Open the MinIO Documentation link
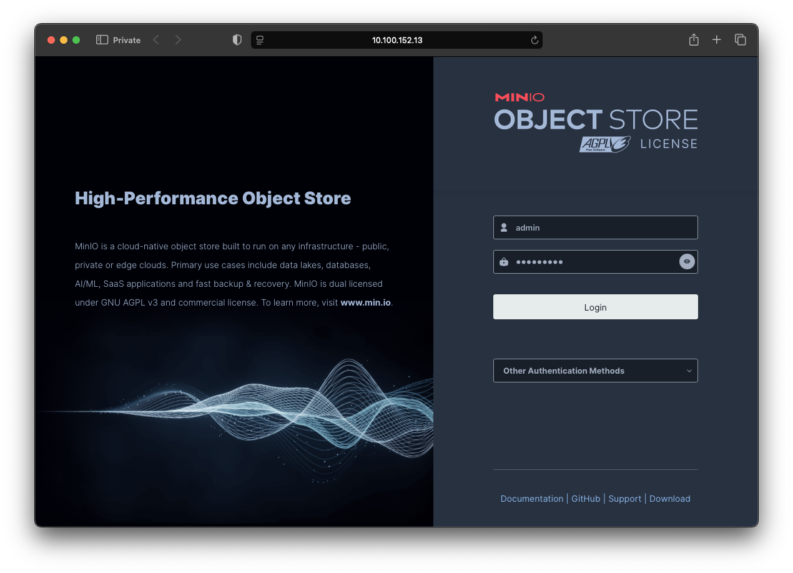This screenshot has height=573, width=793. click(x=532, y=498)
